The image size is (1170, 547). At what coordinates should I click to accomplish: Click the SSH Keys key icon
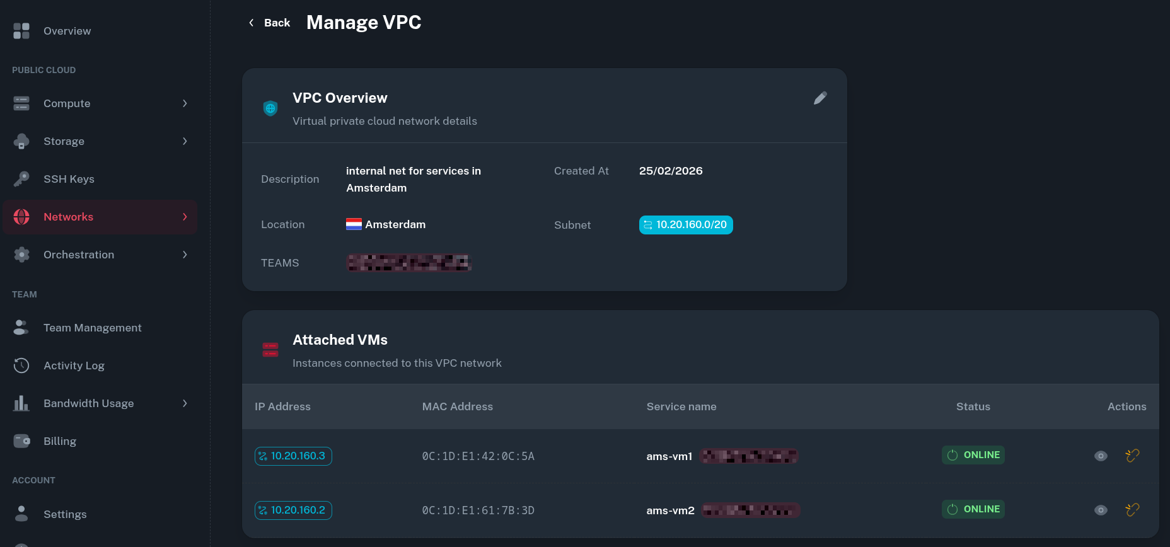pyautogui.click(x=21, y=179)
